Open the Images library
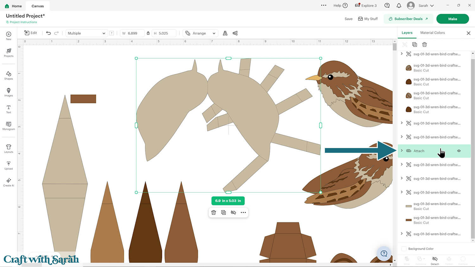Image resolution: width=475 pixels, height=267 pixels. coord(9,92)
